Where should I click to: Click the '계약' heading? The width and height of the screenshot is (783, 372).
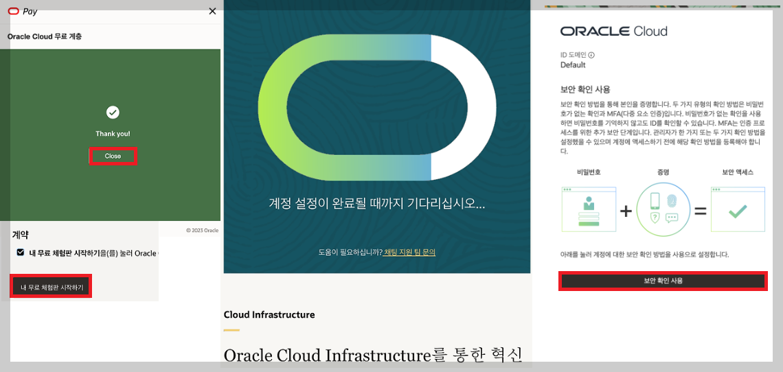point(19,234)
